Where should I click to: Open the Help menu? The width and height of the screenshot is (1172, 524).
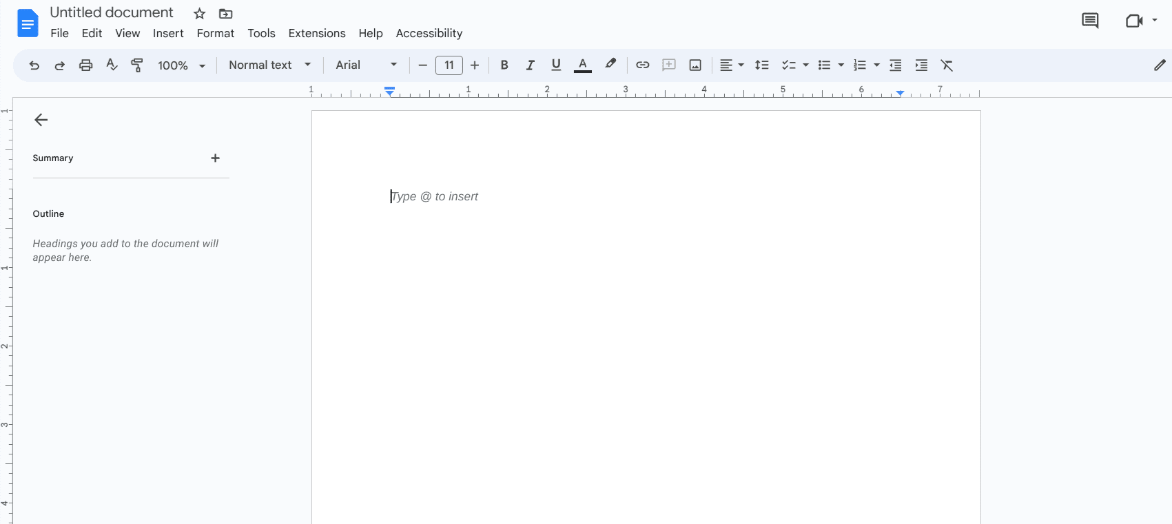pos(371,33)
